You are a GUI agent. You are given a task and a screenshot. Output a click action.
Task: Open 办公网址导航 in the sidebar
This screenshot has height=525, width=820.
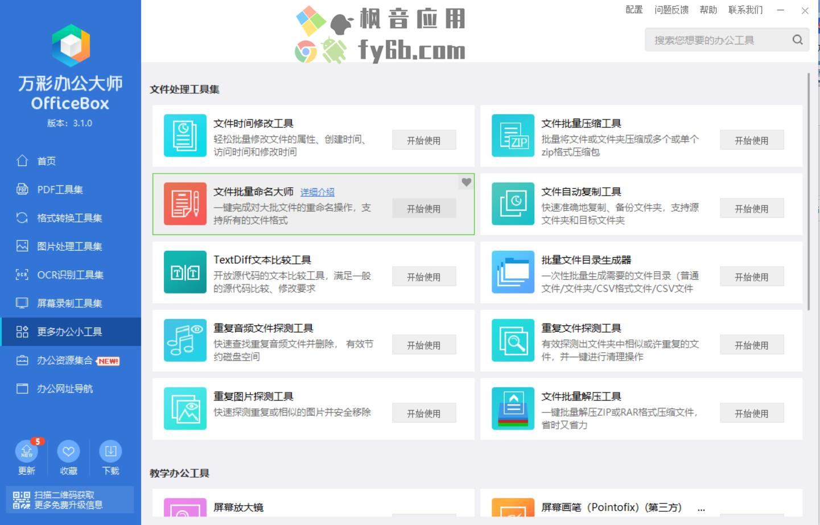click(x=71, y=388)
